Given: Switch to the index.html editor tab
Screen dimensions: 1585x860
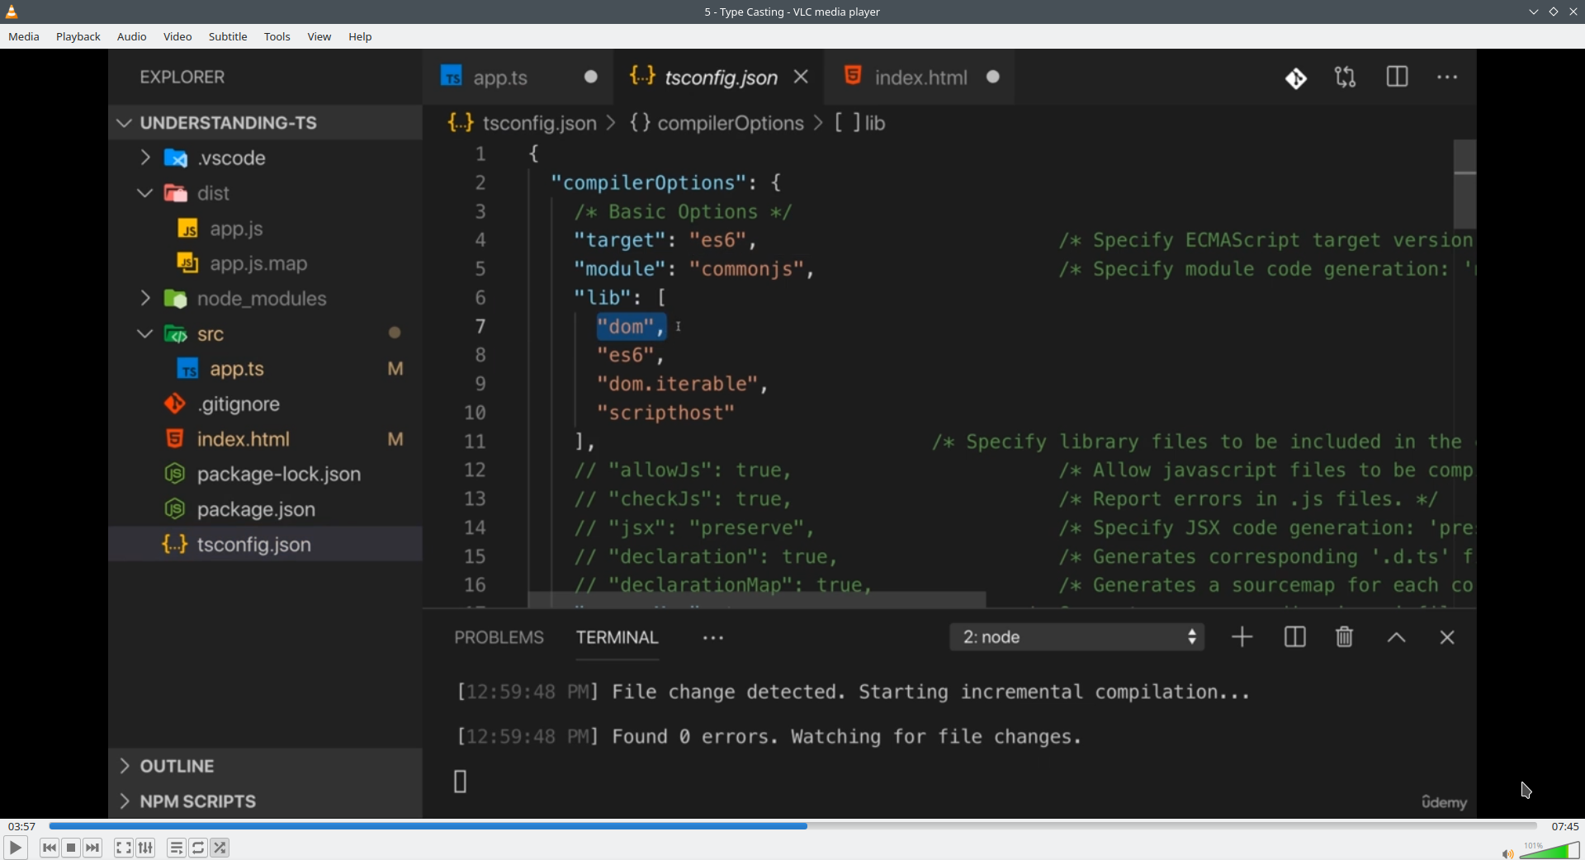Looking at the screenshot, I should coord(920,77).
